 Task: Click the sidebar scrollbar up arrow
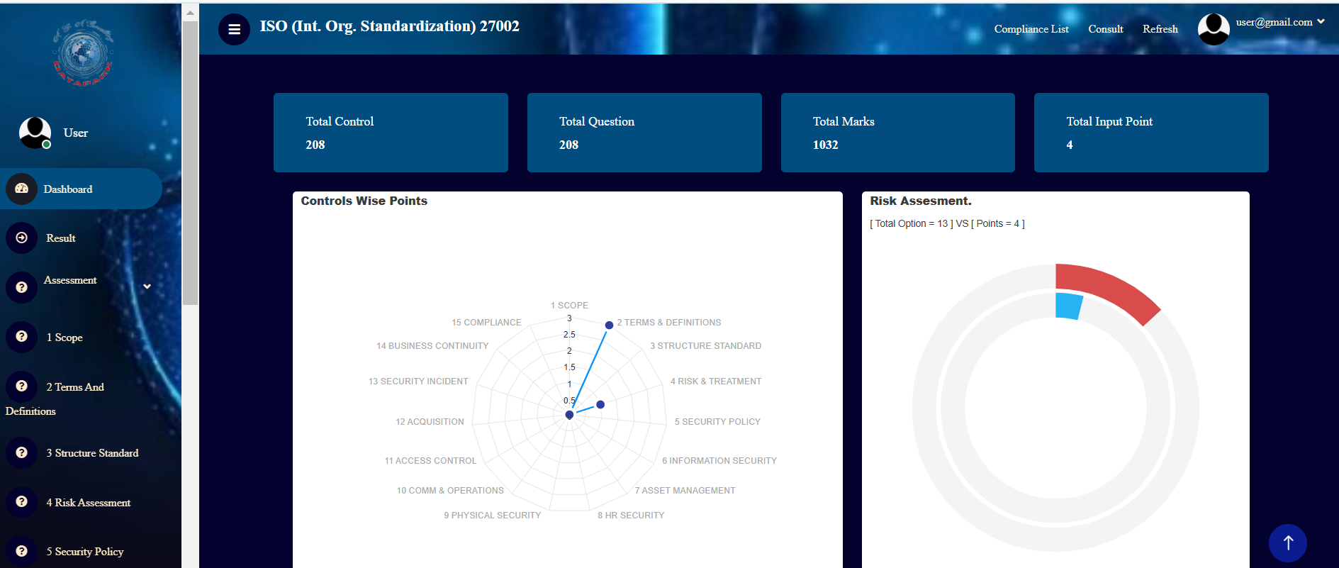(190, 13)
